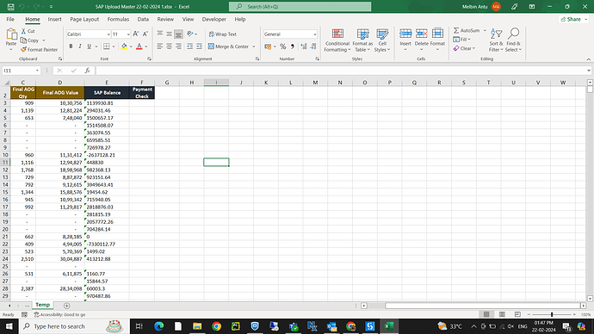The width and height of the screenshot is (594, 334).
Task: Click the Name Box showing I11
Action: pyautogui.click(x=21, y=71)
